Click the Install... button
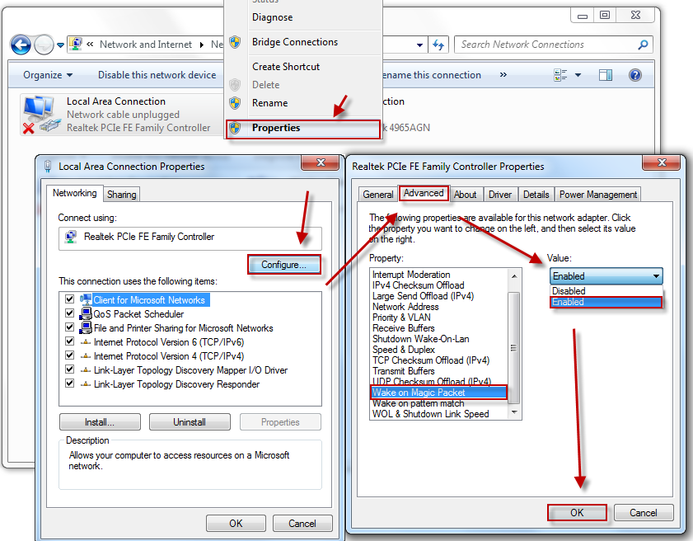693x541 pixels. tap(100, 422)
